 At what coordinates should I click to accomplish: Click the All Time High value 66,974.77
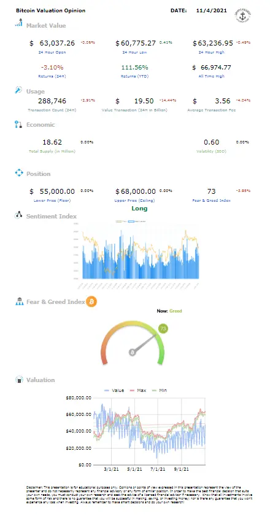pyautogui.click(x=216, y=67)
